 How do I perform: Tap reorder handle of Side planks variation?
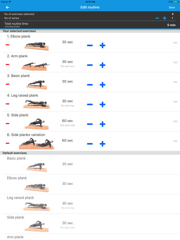coord(175,141)
